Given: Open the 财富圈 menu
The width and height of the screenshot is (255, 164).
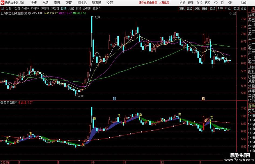Looking at the screenshot, I should (x=97, y=3).
